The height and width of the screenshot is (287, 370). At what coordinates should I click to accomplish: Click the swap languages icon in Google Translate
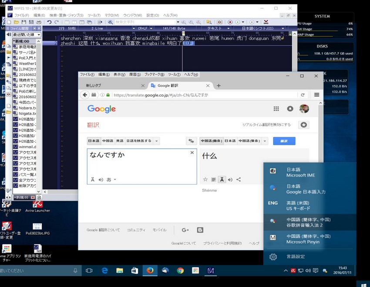tap(191, 141)
